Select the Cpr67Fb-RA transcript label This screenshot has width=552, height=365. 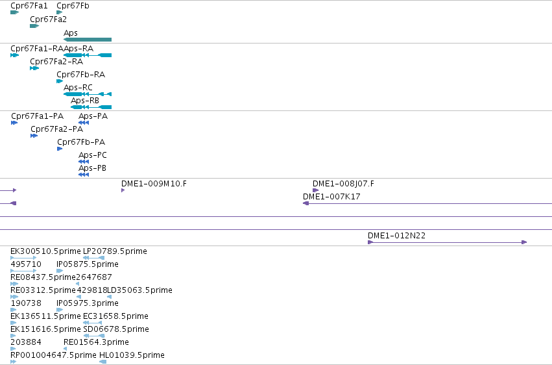pos(80,75)
